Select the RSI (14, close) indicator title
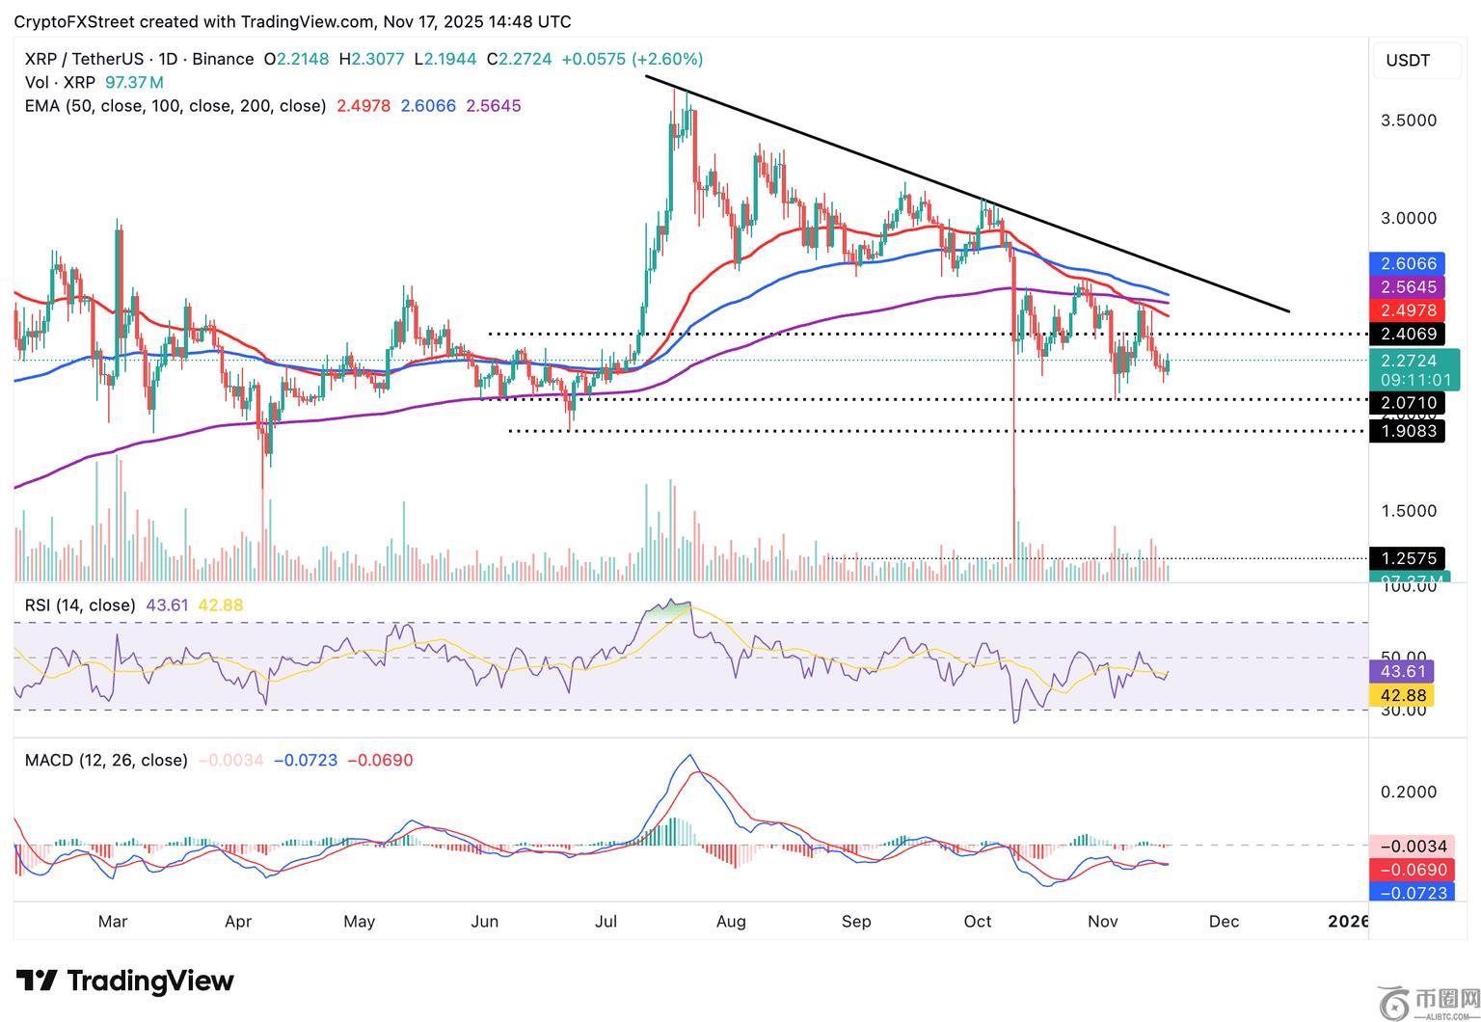Image resolution: width=1481 pixels, height=1022 pixels. tap(80, 605)
